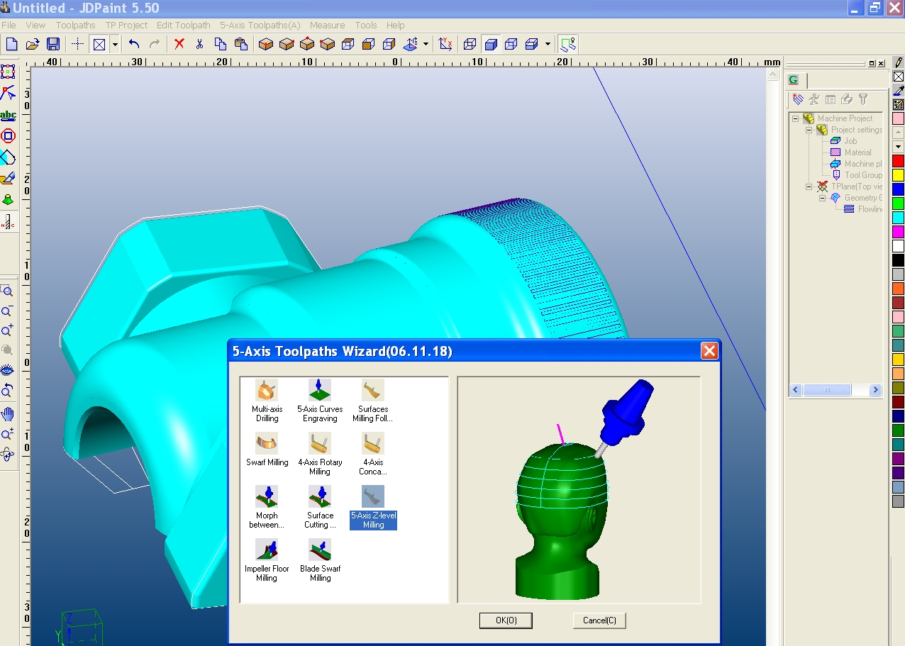Pick the magenta color swatch
This screenshot has width=905, height=646.
click(x=898, y=232)
